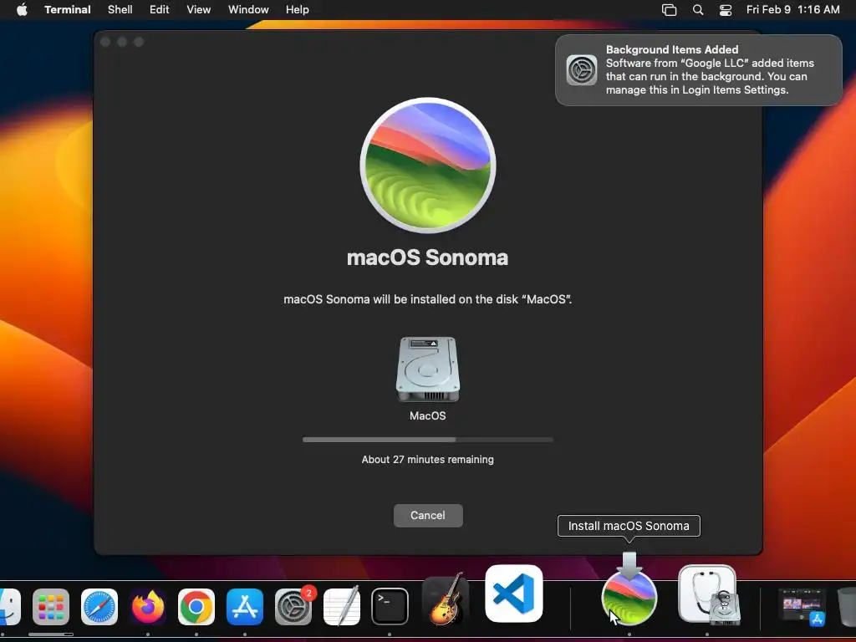Open Disk Utility from the Dock
This screenshot has height=642, width=856.
click(708, 594)
